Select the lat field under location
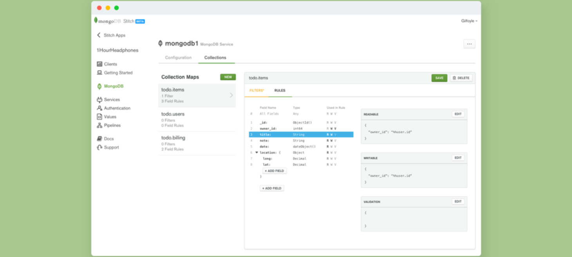Image resolution: width=572 pixels, height=257 pixels. tap(301, 165)
